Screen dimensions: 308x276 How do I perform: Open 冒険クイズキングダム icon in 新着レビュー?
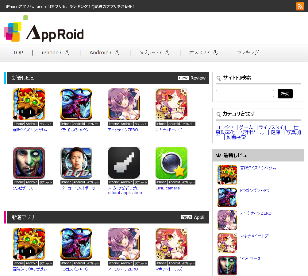coord(29,104)
